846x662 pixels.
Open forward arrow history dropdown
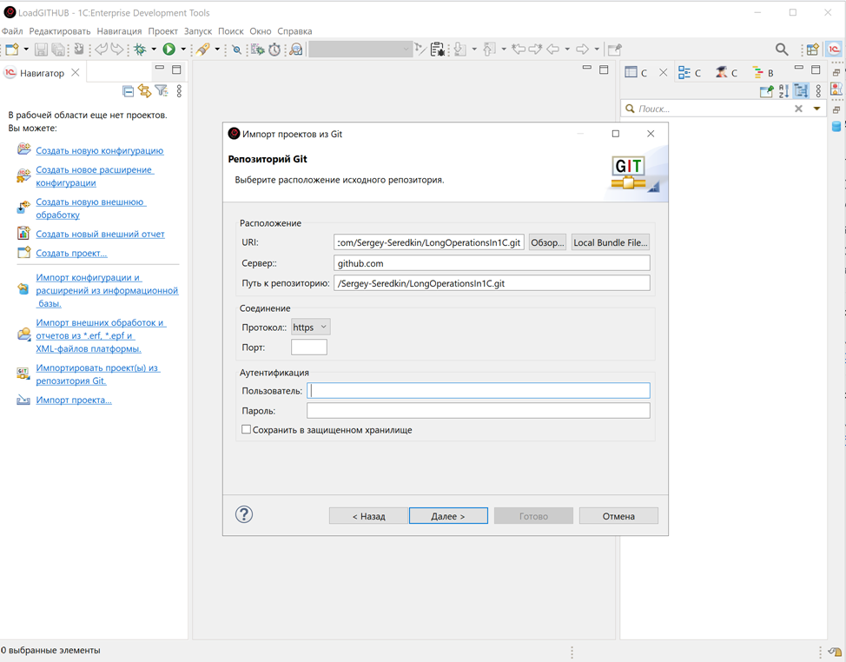point(597,50)
